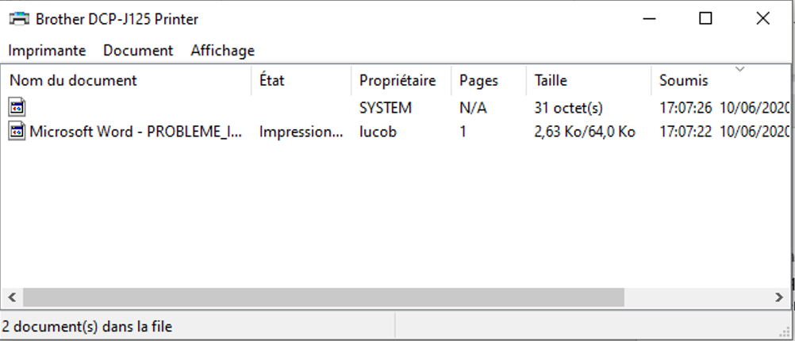Select Microsoft Word - PROBLEME_I... document
The image size is (795, 341).
(x=136, y=132)
